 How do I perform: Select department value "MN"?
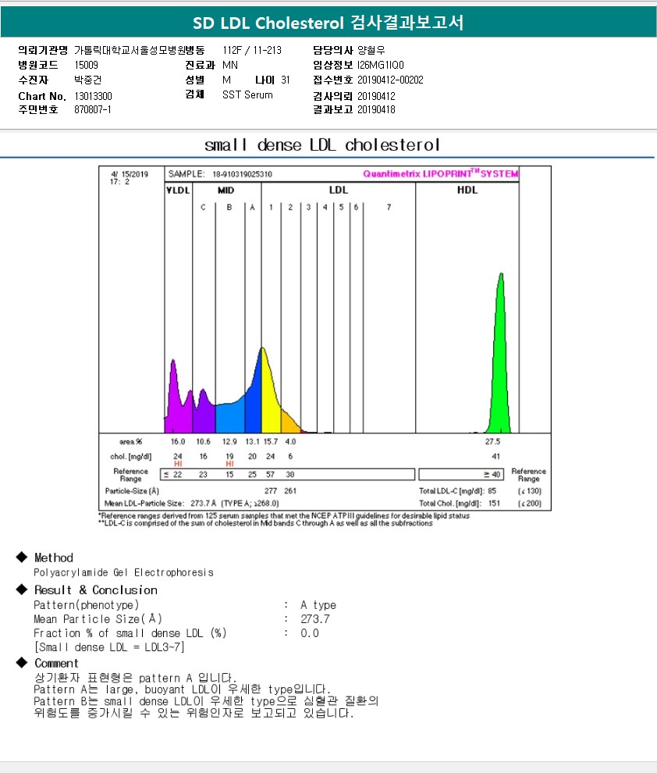(x=230, y=65)
